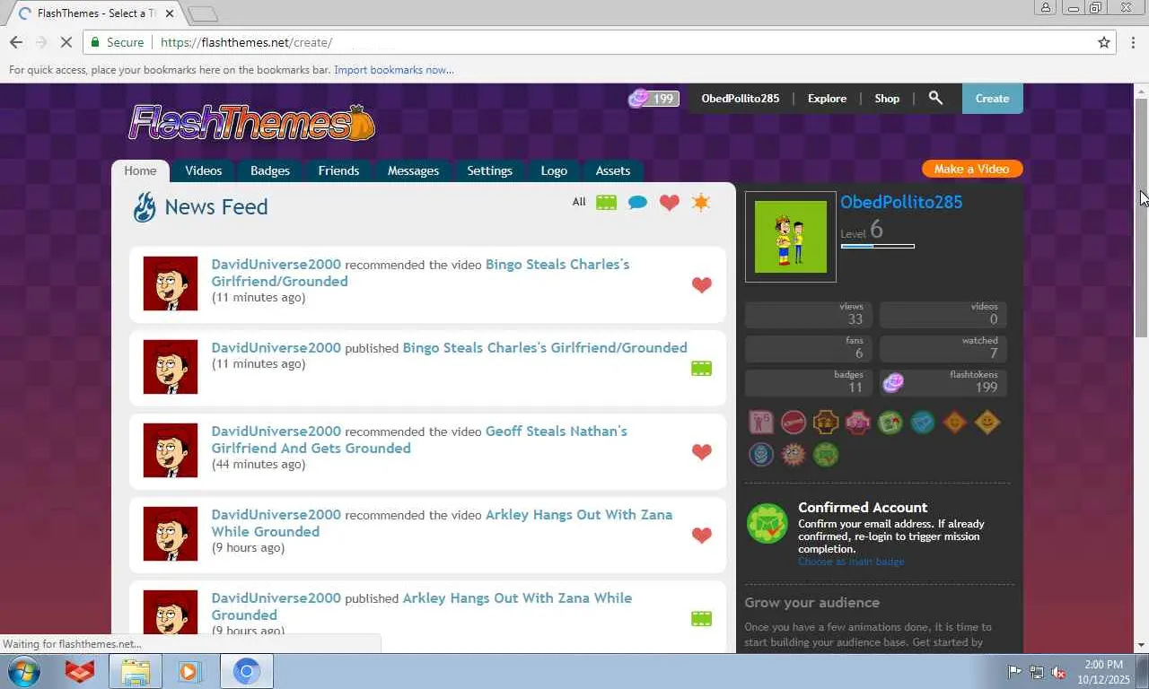Open the Windows Start menu
The width and height of the screenshot is (1149, 689).
pyautogui.click(x=24, y=671)
